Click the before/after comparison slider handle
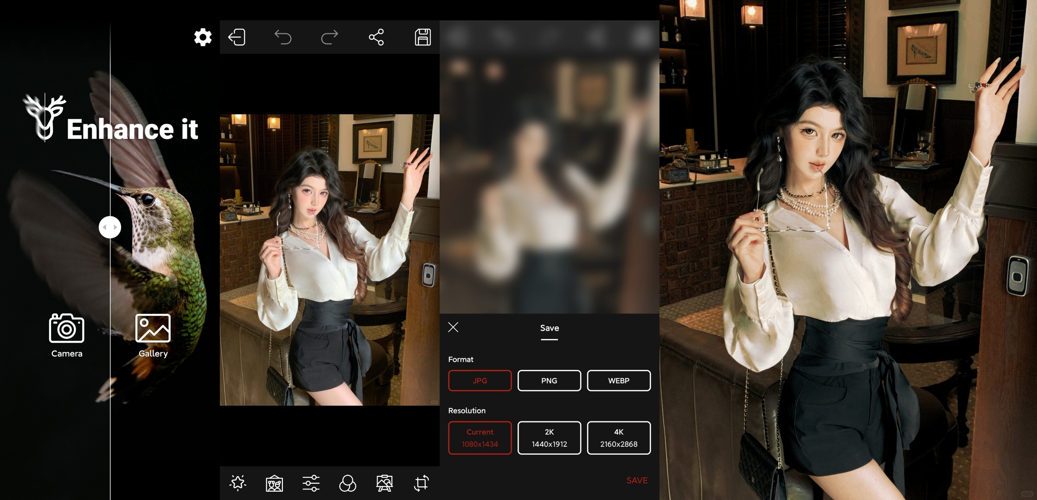 pos(110,227)
